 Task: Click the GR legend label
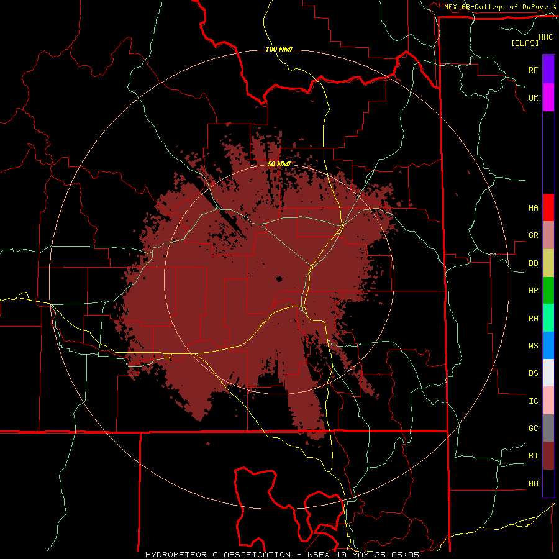click(x=533, y=235)
